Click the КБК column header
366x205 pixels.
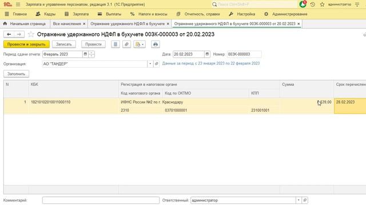click(x=74, y=89)
